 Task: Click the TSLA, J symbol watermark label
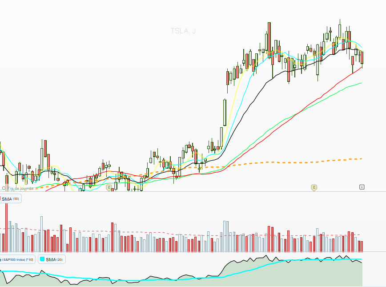pyautogui.click(x=182, y=32)
